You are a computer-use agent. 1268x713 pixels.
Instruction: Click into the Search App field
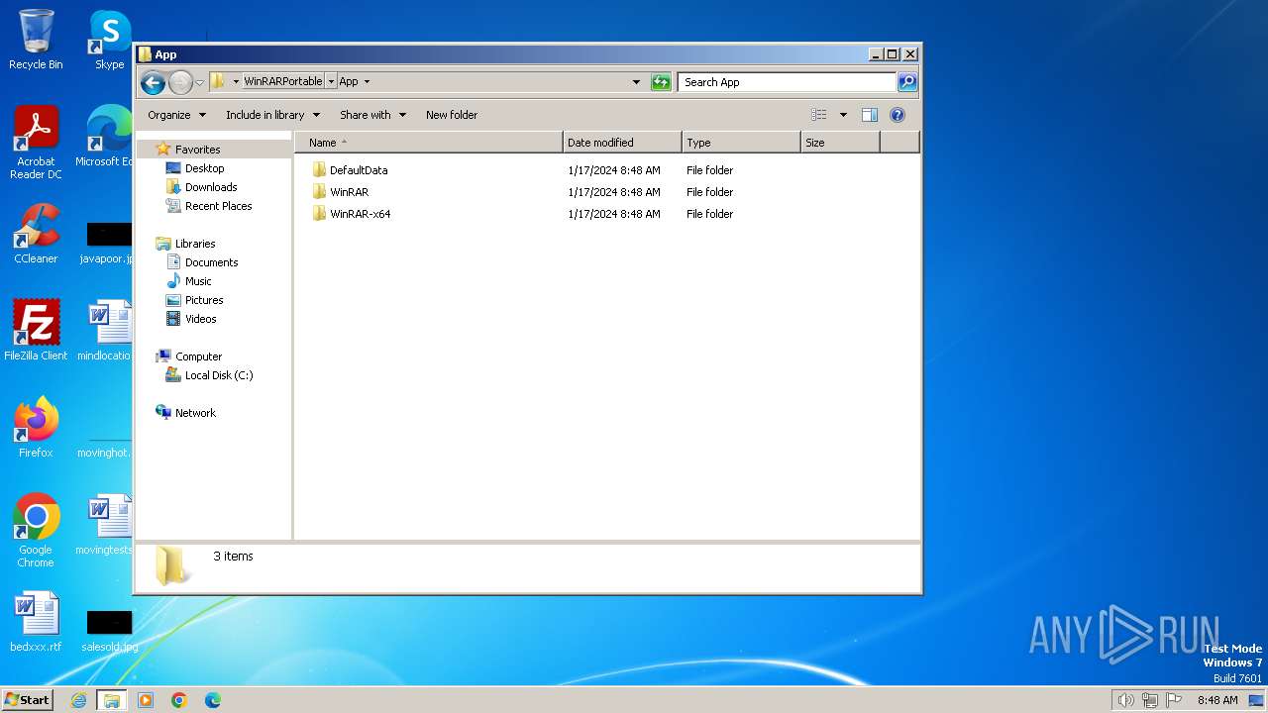click(788, 82)
